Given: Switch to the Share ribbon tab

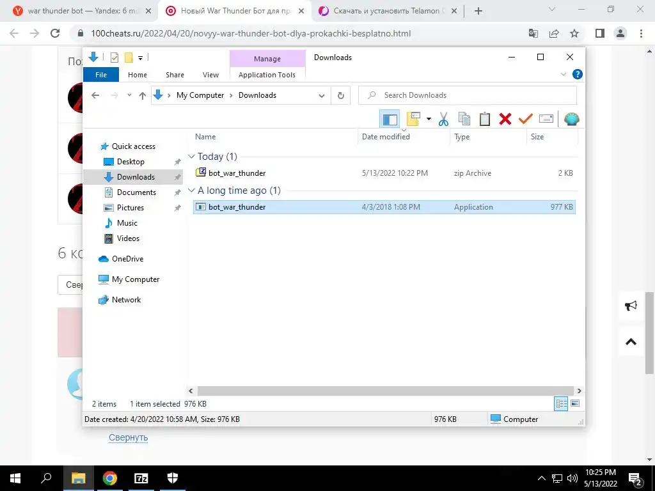Looking at the screenshot, I should (x=175, y=75).
